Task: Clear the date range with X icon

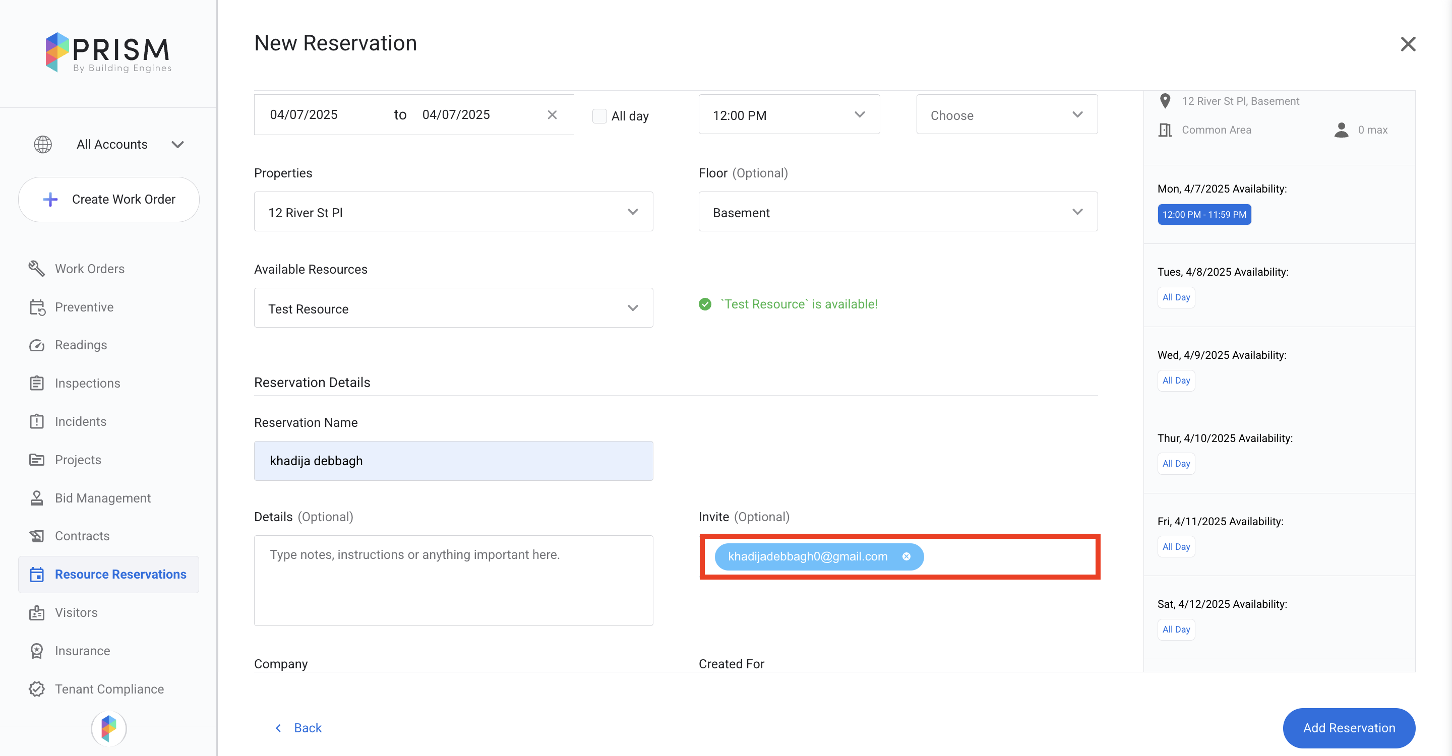Action: 552,115
